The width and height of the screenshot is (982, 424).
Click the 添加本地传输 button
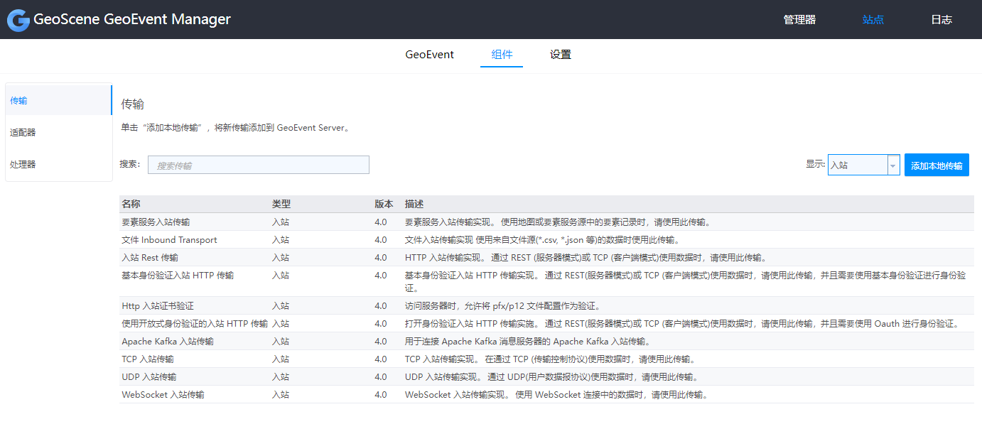click(937, 164)
